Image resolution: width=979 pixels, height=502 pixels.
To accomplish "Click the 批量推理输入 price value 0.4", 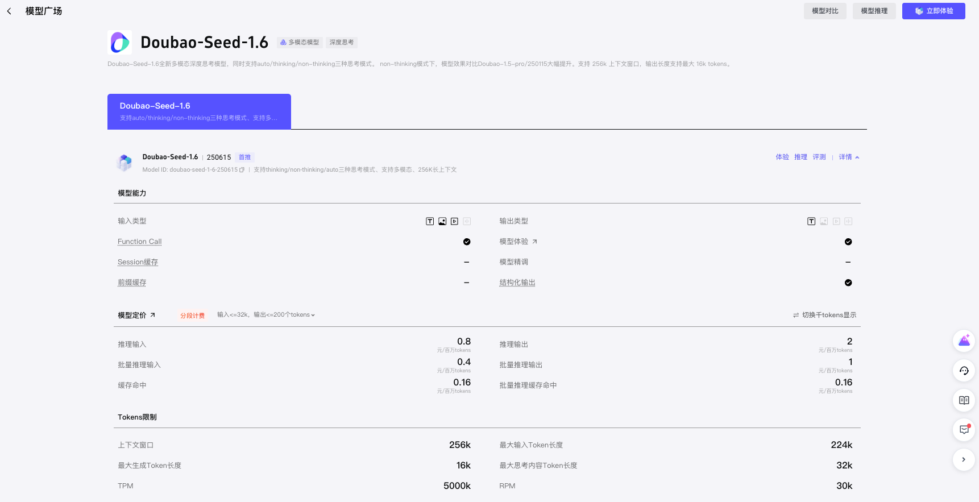I will click(464, 362).
